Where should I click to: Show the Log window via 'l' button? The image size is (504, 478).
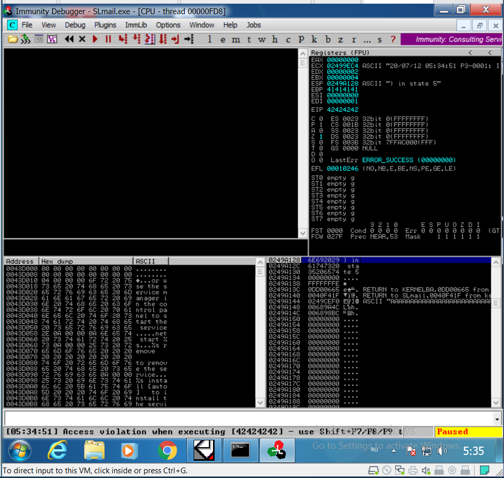pyautogui.click(x=209, y=39)
